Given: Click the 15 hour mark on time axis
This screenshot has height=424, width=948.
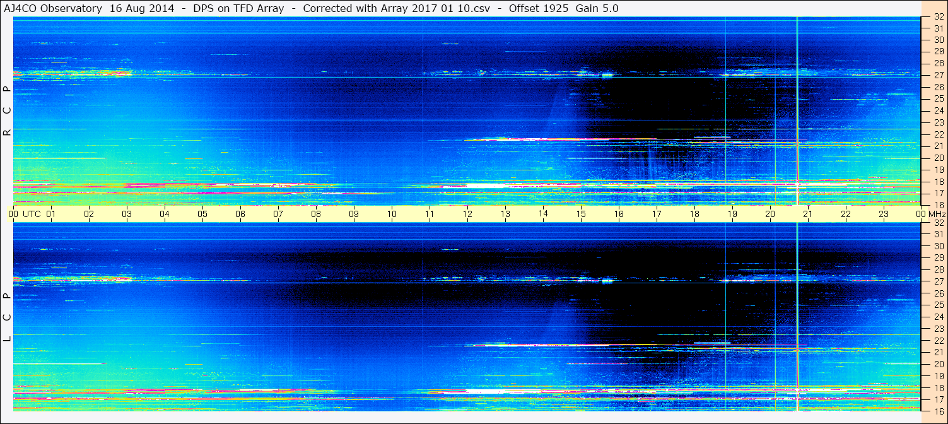Looking at the screenshot, I should pos(581,214).
